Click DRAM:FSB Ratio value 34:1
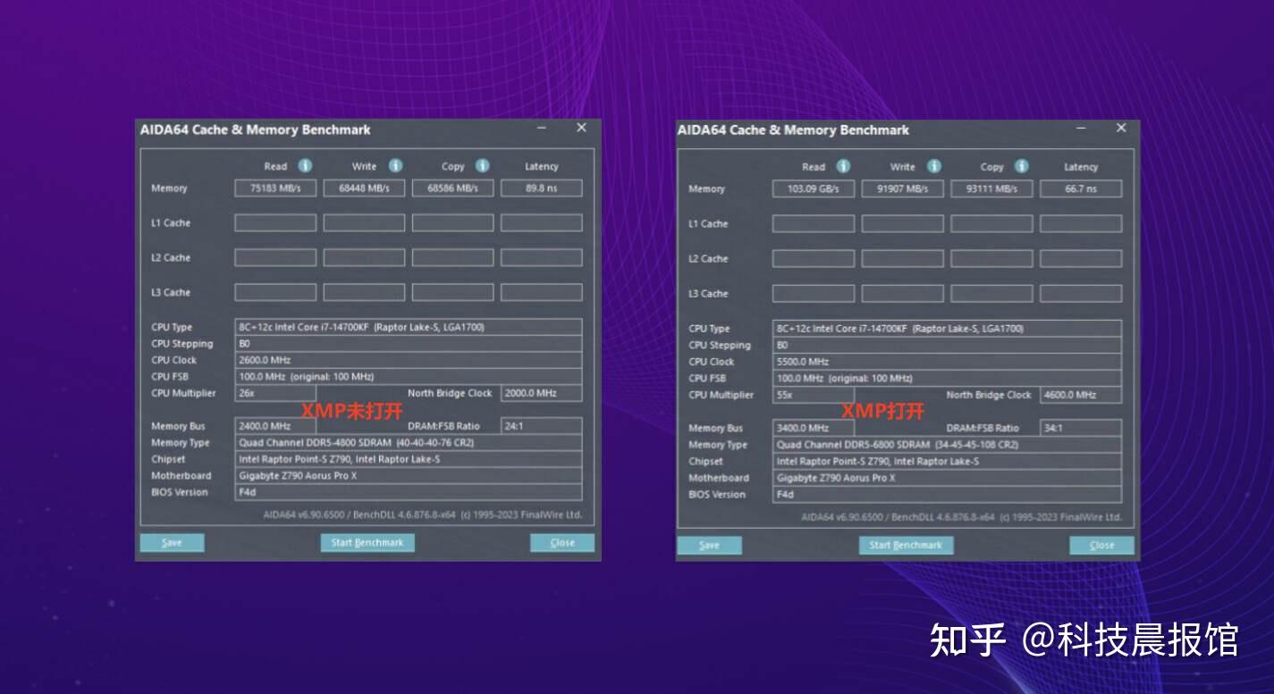The image size is (1274, 694). tap(1081, 428)
